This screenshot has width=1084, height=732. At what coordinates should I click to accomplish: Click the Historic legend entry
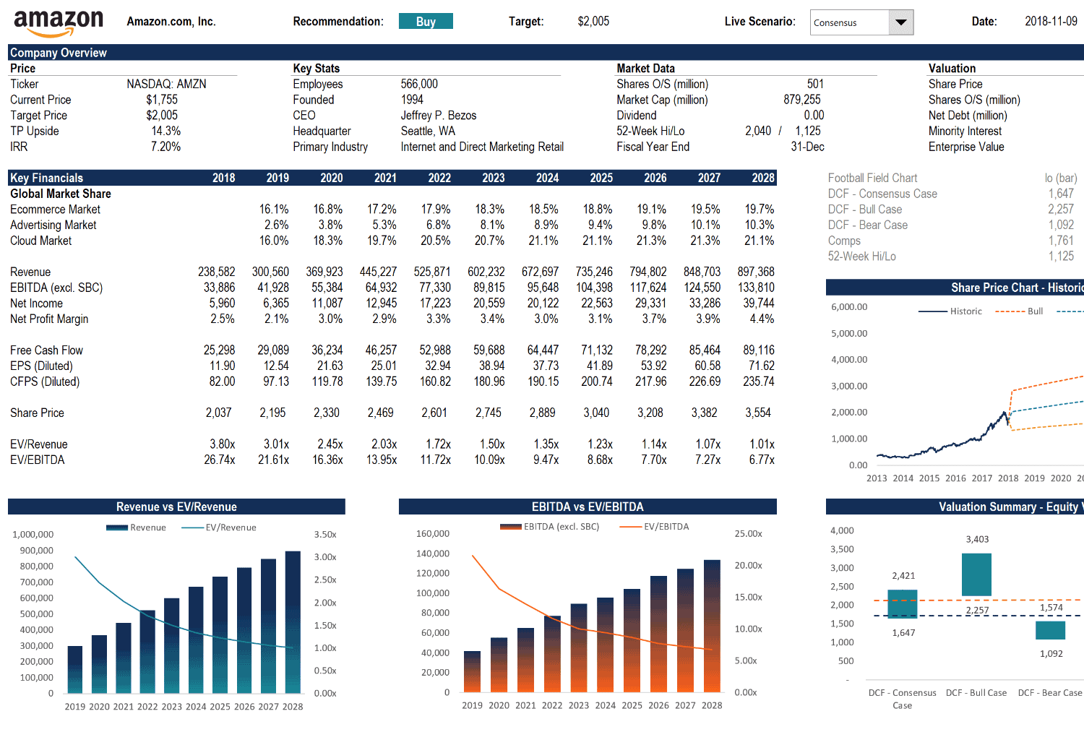(950, 311)
